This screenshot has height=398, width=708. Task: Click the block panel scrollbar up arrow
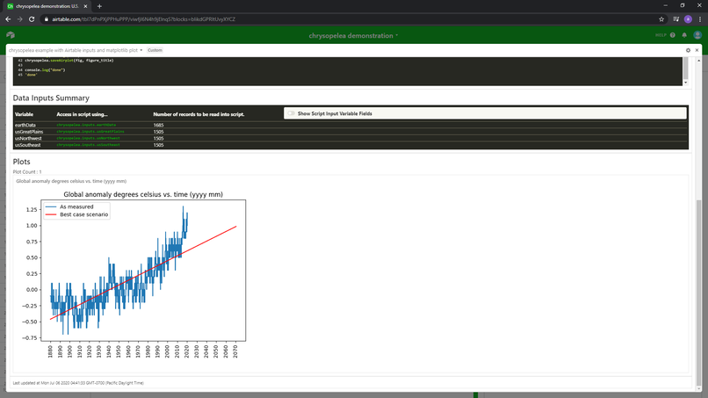(x=699, y=60)
